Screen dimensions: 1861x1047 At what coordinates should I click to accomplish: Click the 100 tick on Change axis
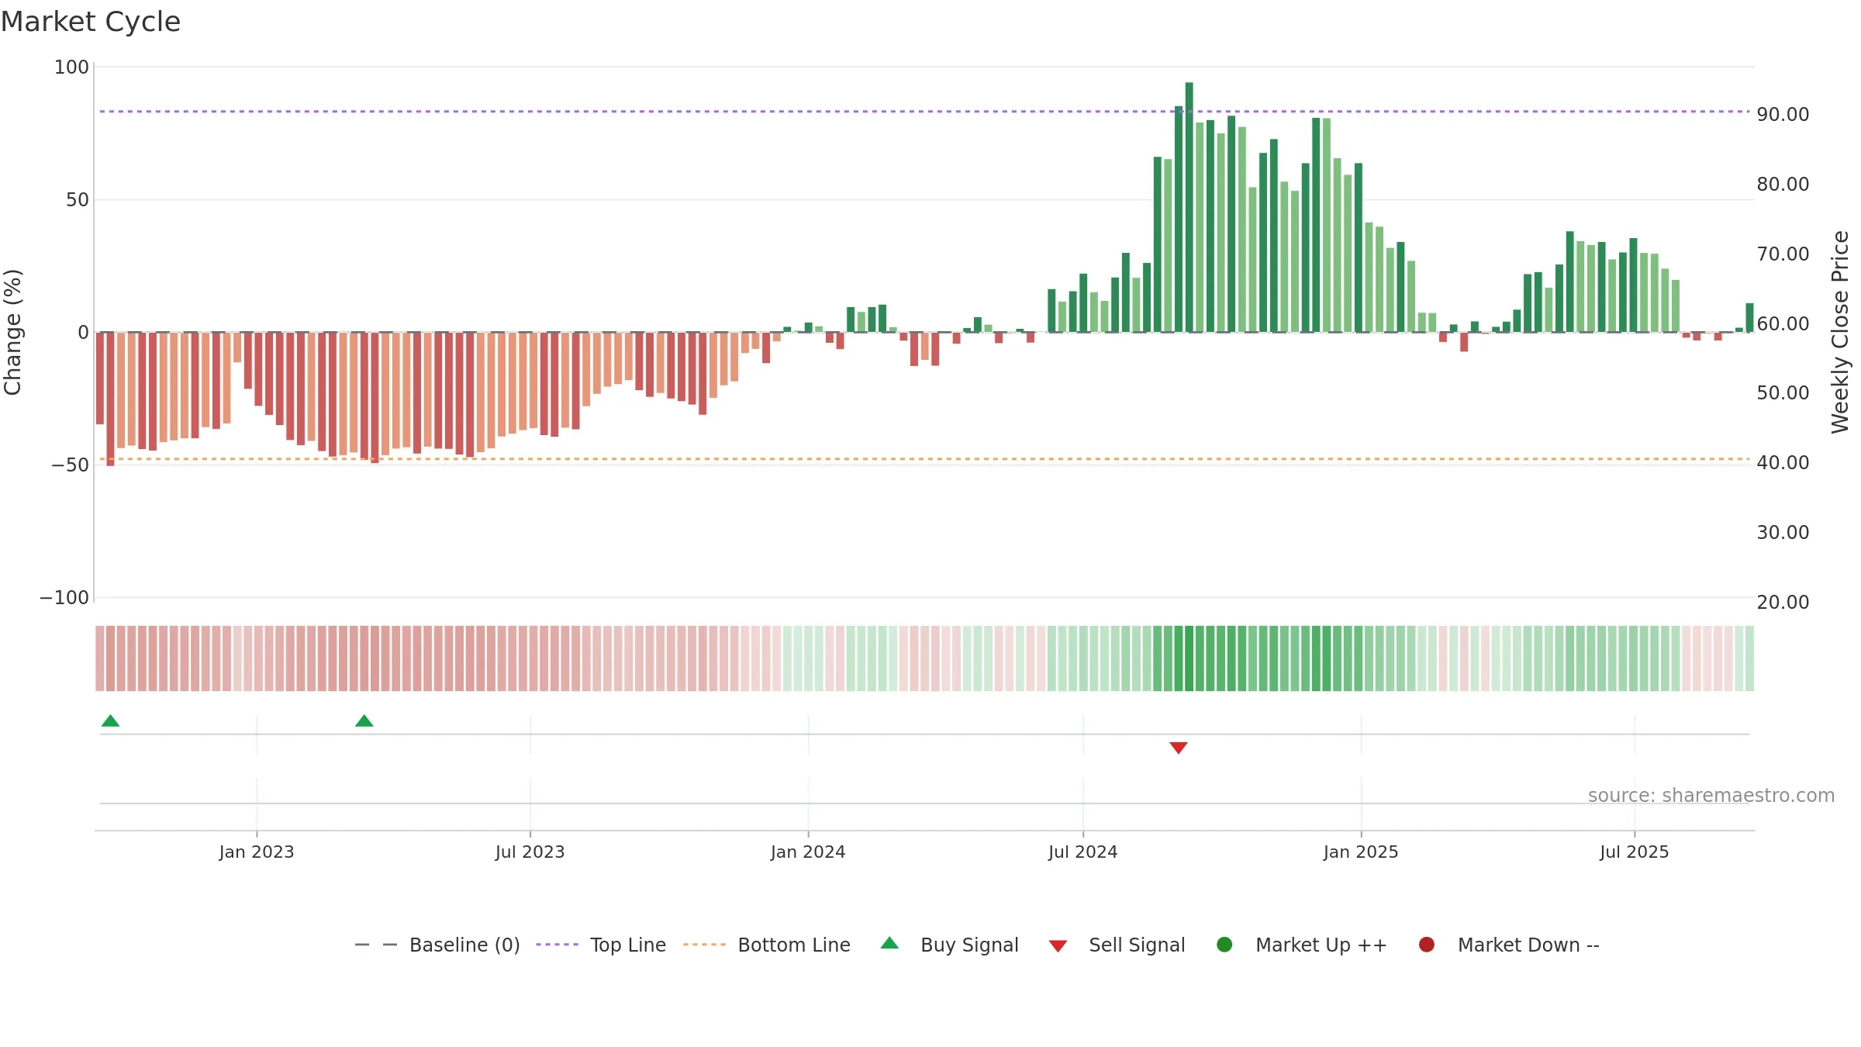click(71, 67)
